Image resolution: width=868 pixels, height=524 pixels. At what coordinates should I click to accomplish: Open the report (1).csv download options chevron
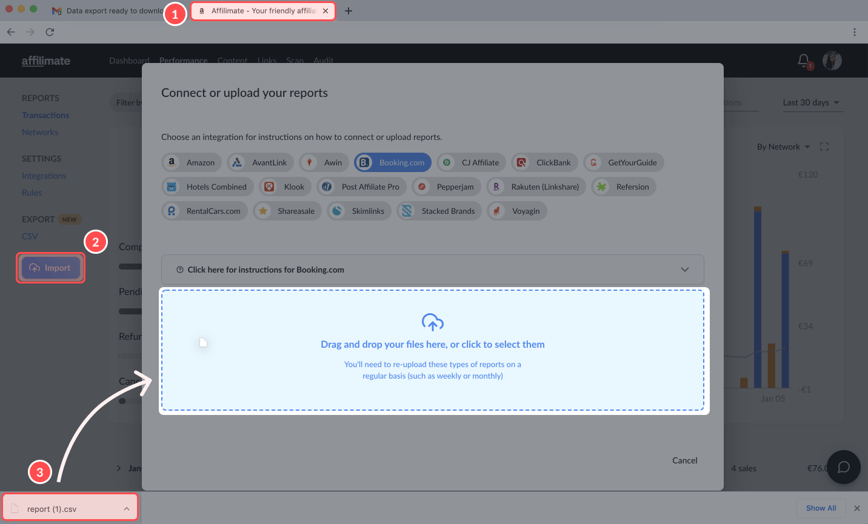pyautogui.click(x=127, y=509)
